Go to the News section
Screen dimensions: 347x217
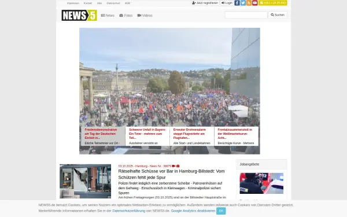[108, 15]
